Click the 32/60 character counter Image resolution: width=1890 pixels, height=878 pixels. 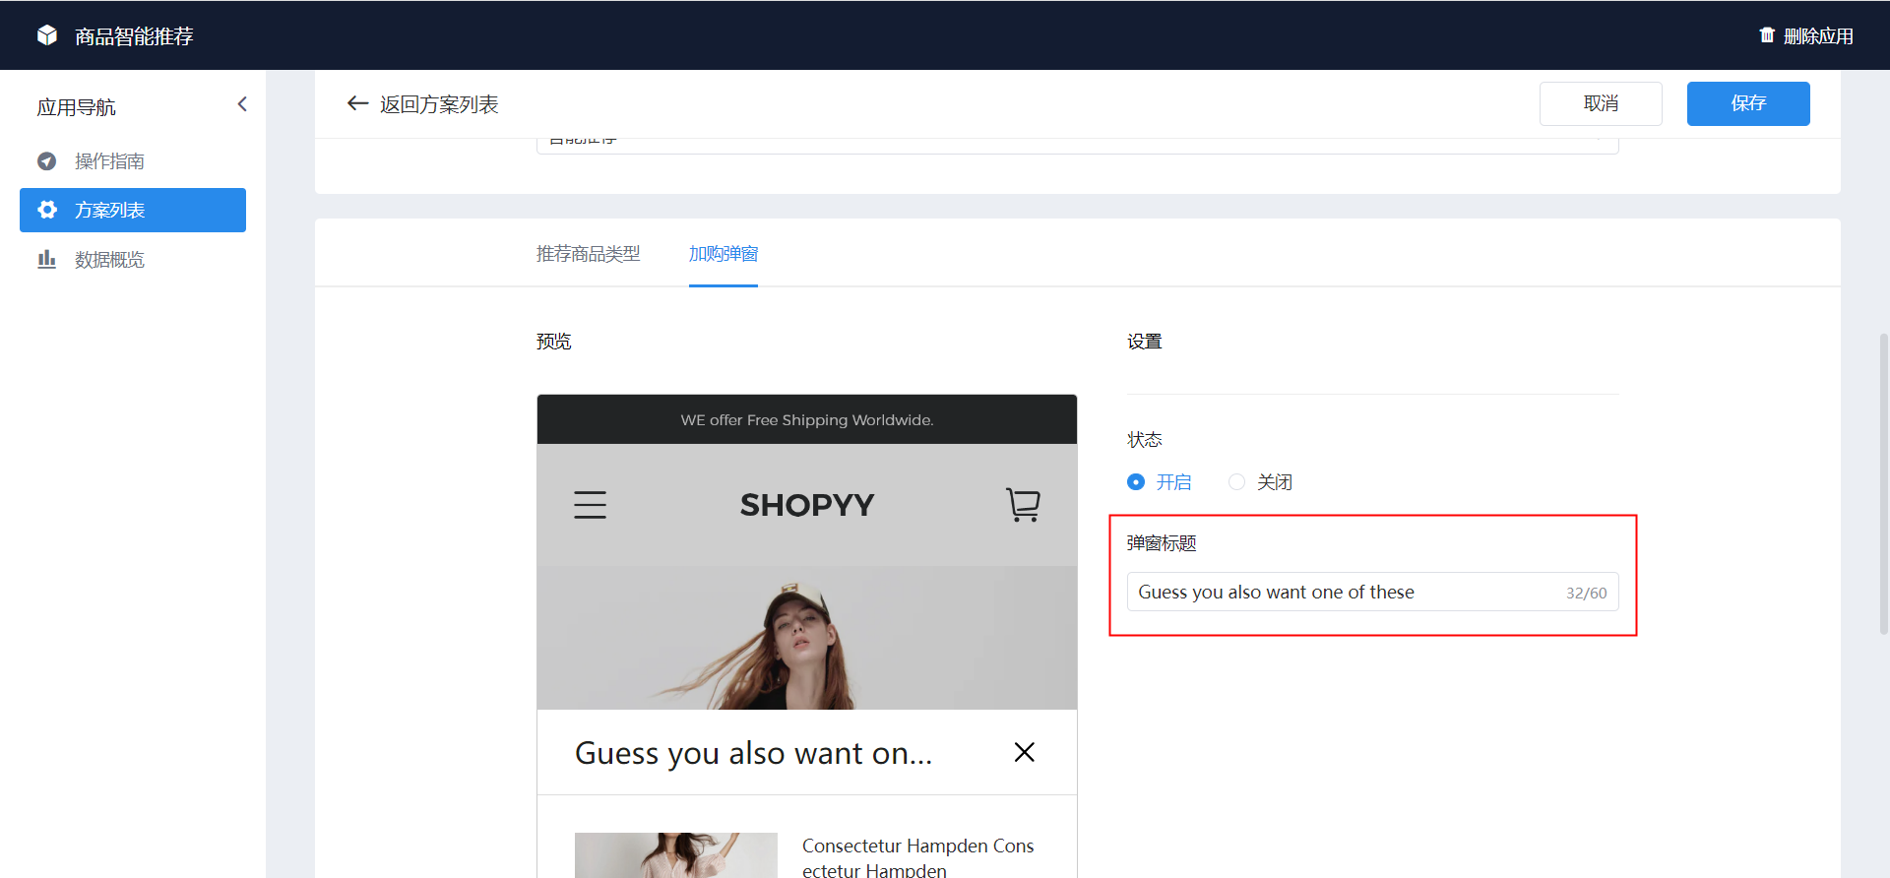pos(1586,593)
